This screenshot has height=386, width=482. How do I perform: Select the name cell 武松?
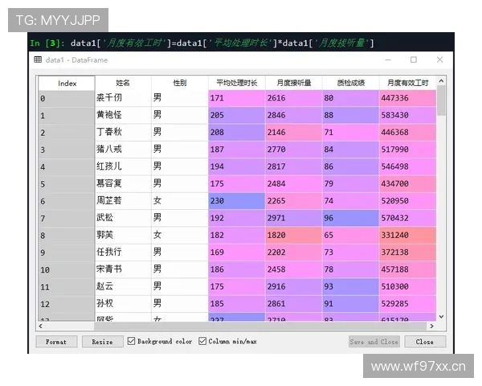pos(123,218)
